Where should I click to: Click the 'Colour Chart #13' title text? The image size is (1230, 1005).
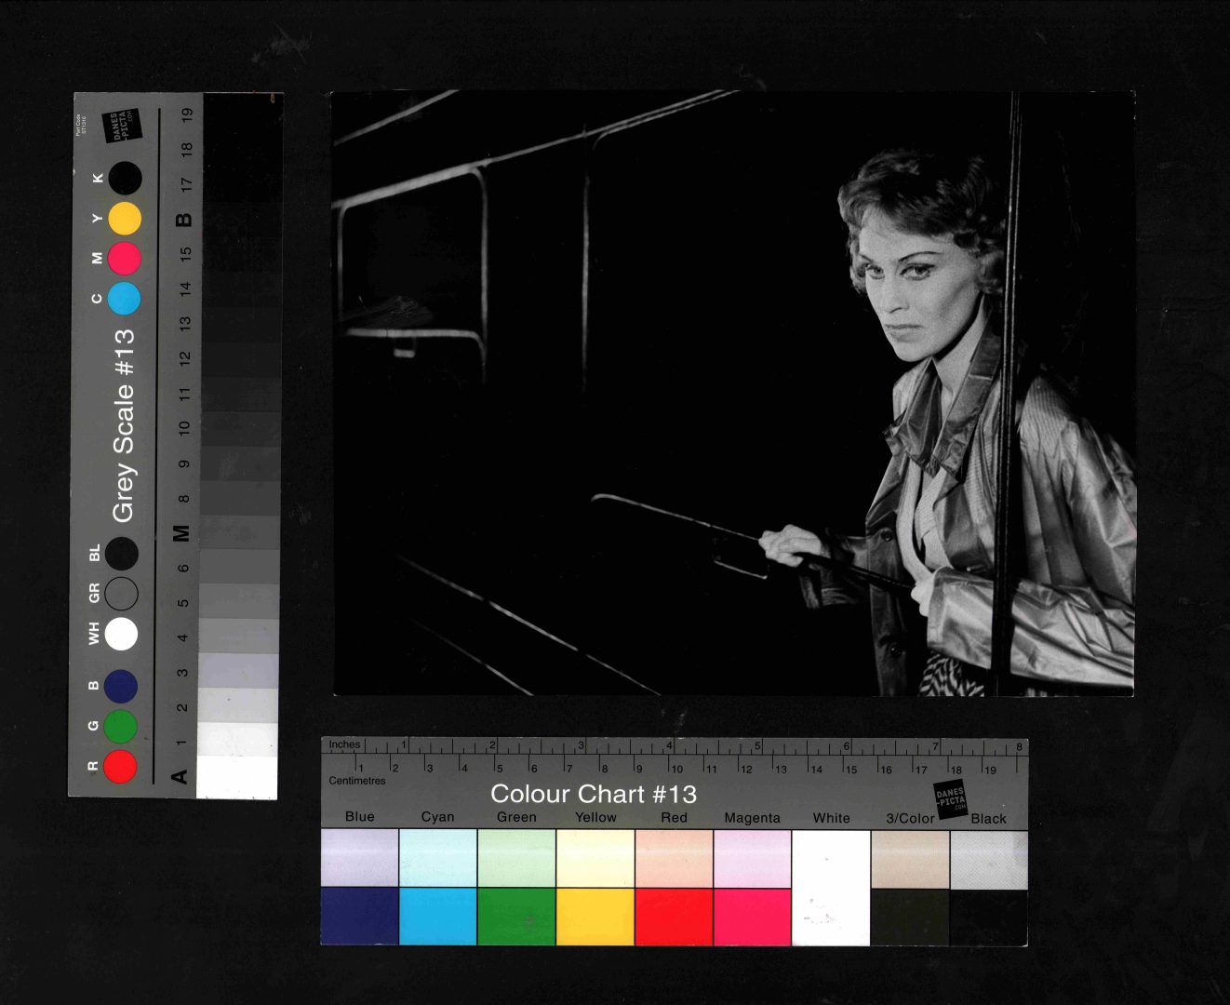point(593,794)
